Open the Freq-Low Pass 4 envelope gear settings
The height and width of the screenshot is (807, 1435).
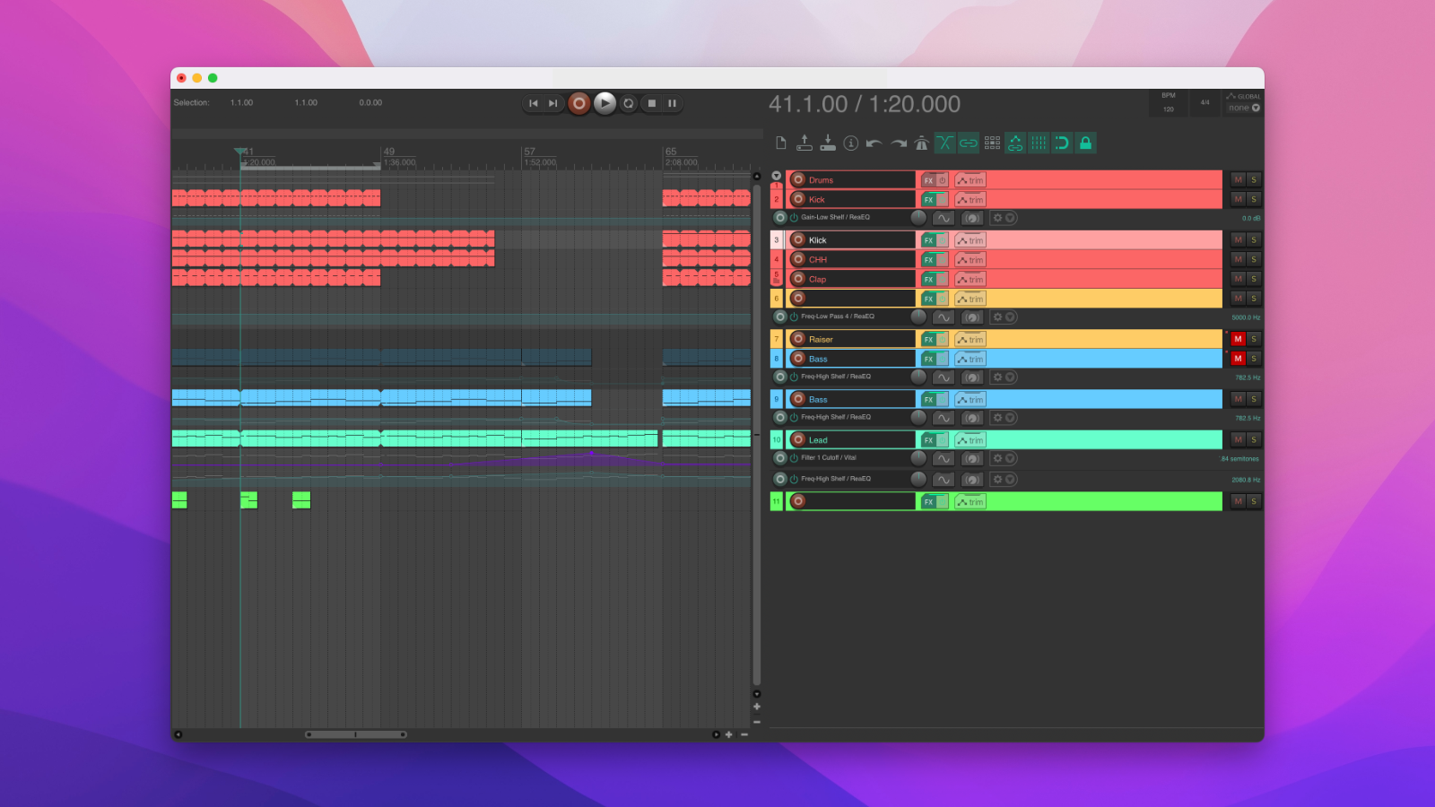click(x=997, y=317)
